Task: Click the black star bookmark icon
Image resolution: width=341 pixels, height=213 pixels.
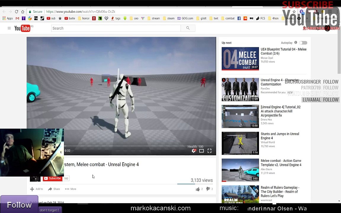Action: click(60, 18)
